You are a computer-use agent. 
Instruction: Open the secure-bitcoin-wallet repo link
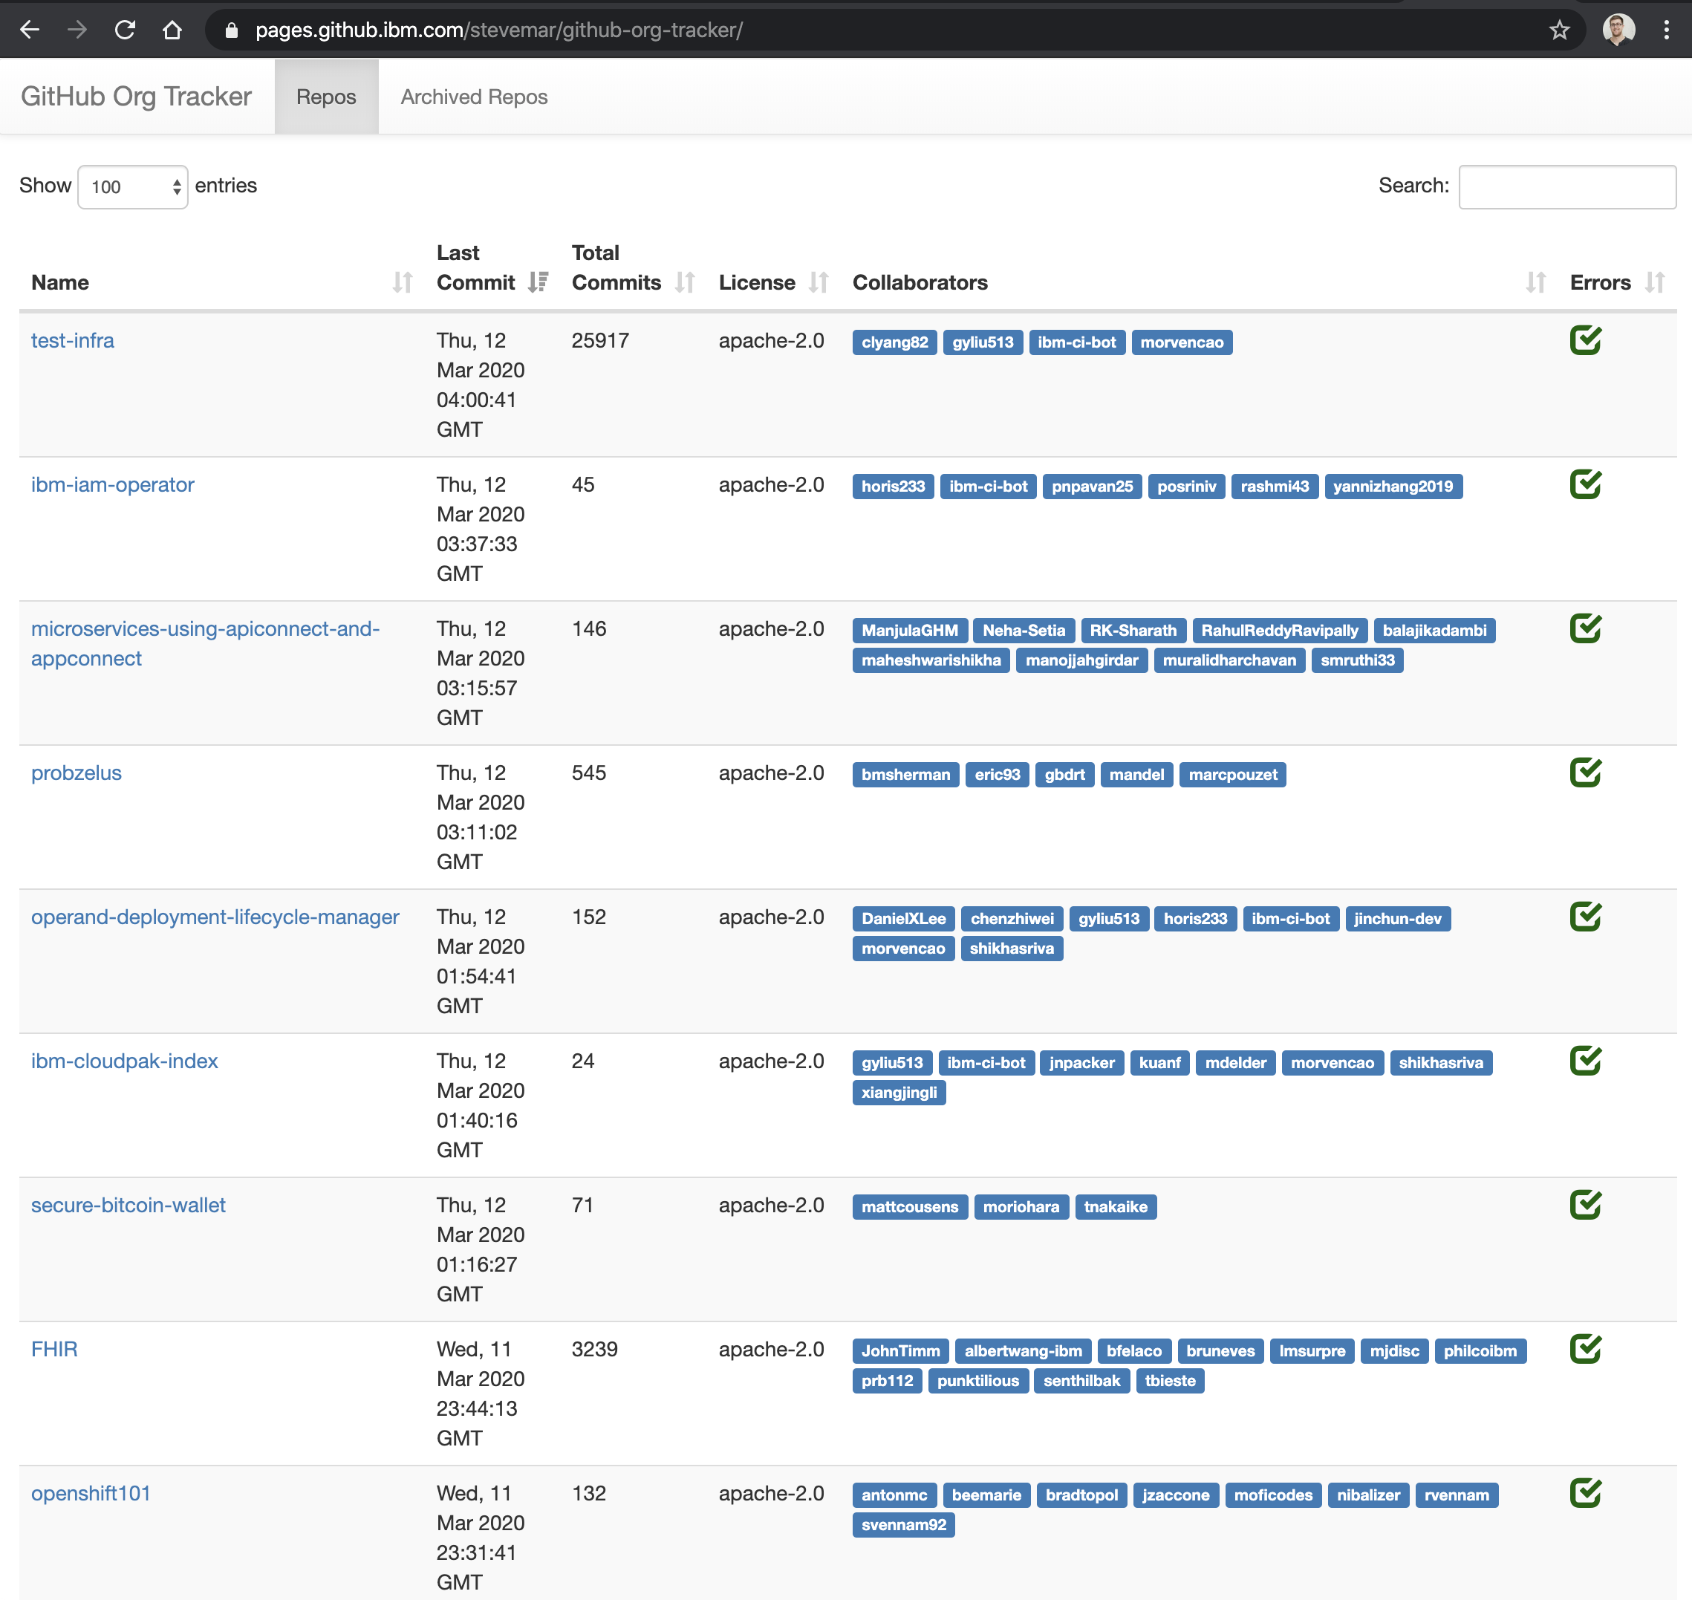128,1205
